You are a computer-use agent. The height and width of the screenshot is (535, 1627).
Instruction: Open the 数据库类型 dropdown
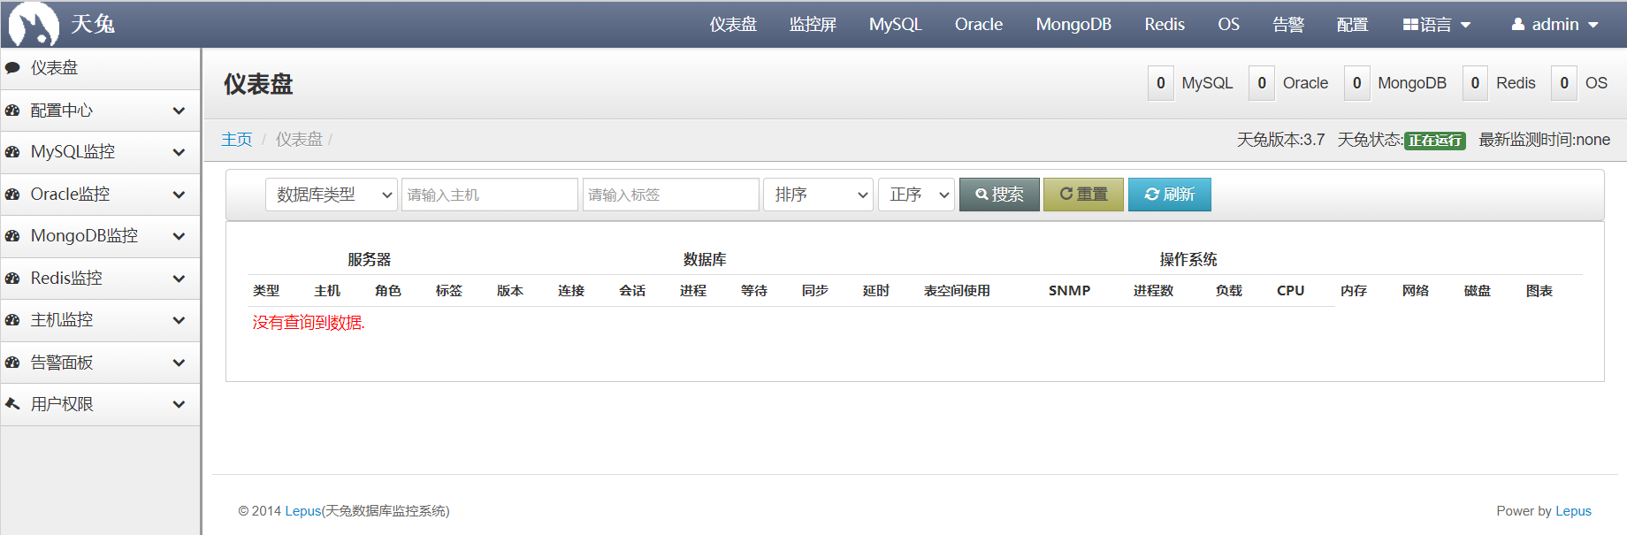(331, 195)
